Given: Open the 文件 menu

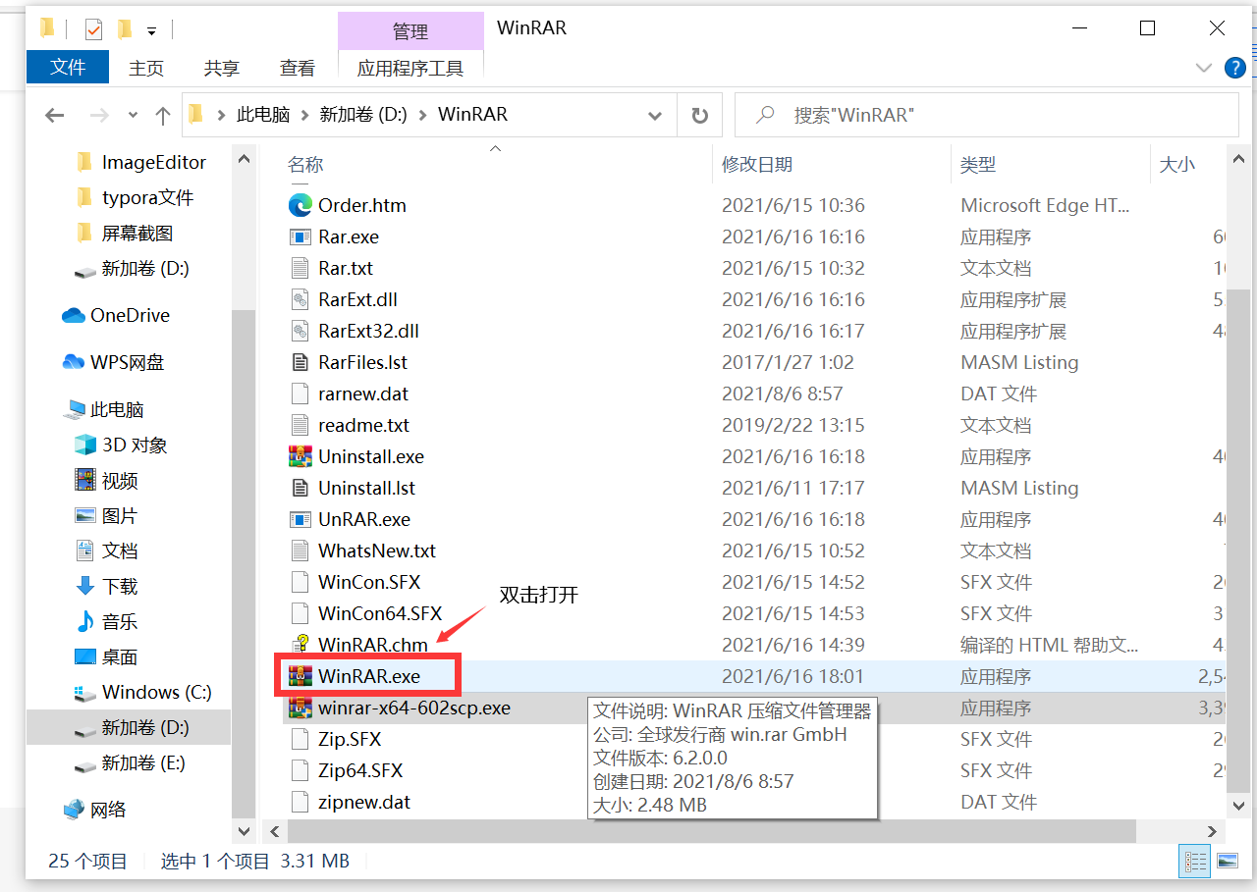Looking at the screenshot, I should [x=67, y=68].
